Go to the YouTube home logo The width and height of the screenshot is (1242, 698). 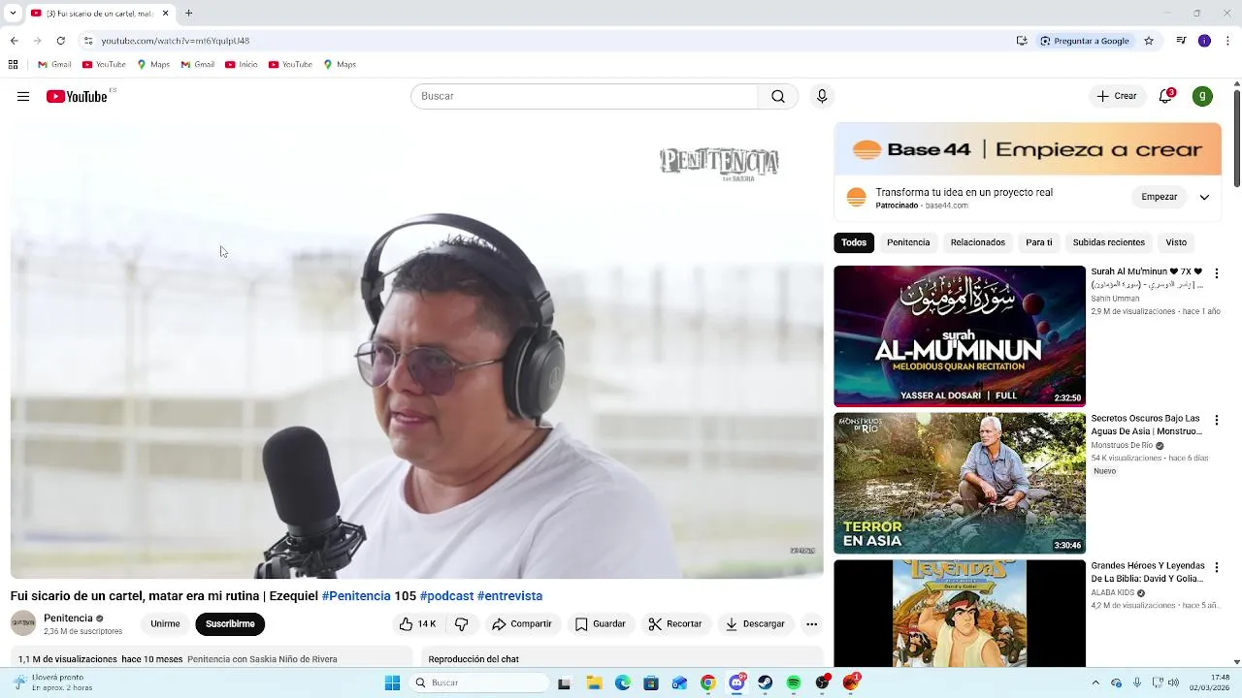(x=77, y=96)
